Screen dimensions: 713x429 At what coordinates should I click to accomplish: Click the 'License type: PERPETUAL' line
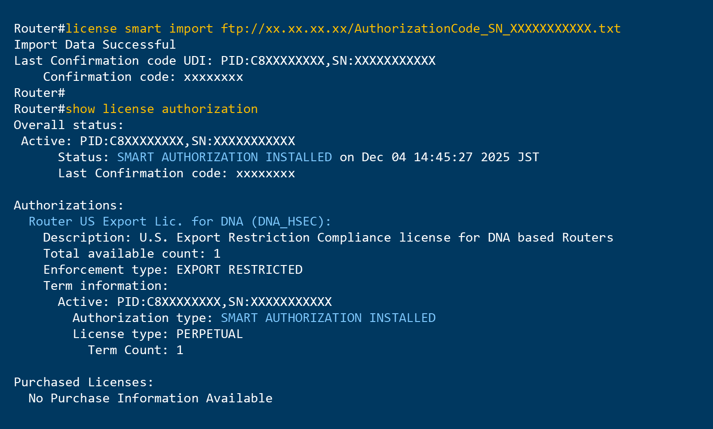tap(157, 334)
